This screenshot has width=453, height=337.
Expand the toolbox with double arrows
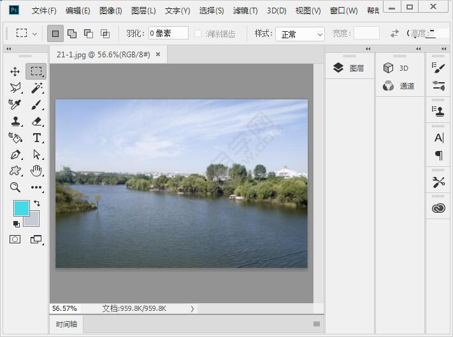9,49
